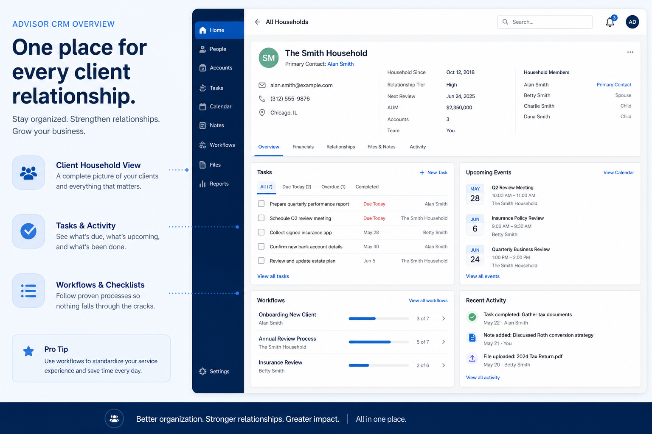
Task: Open the JUN 24 event date tile
Action: coord(475,256)
